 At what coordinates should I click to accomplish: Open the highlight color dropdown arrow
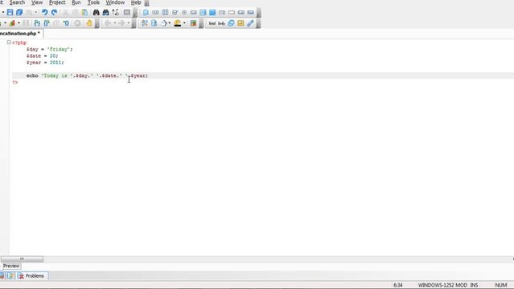tap(184, 23)
